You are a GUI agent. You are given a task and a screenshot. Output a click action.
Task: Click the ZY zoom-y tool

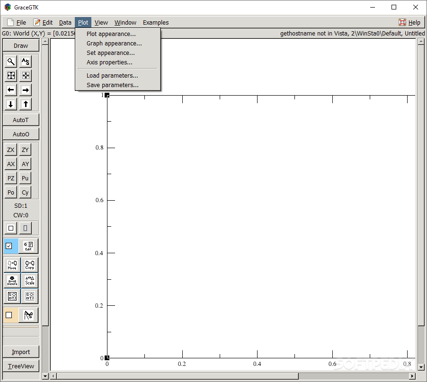25,150
